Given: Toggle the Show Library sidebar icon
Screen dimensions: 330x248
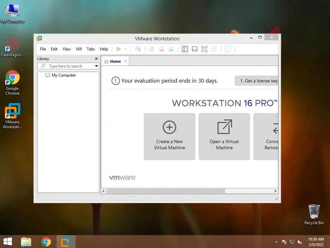Looking at the screenshot, I should click(x=185, y=49).
